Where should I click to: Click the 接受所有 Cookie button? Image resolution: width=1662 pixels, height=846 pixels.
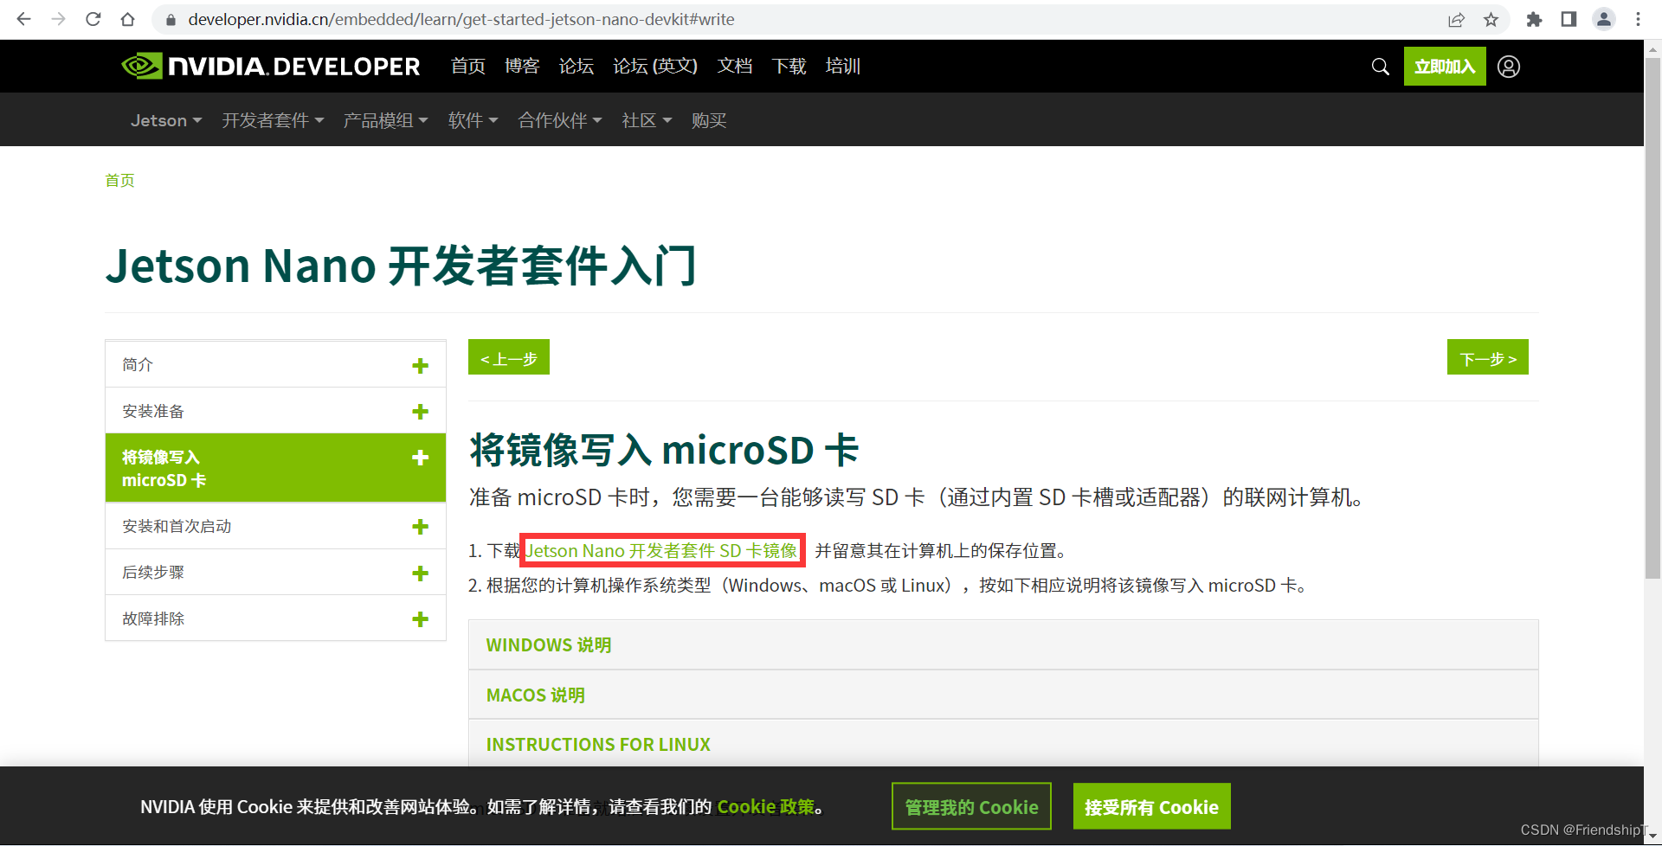tap(1151, 806)
